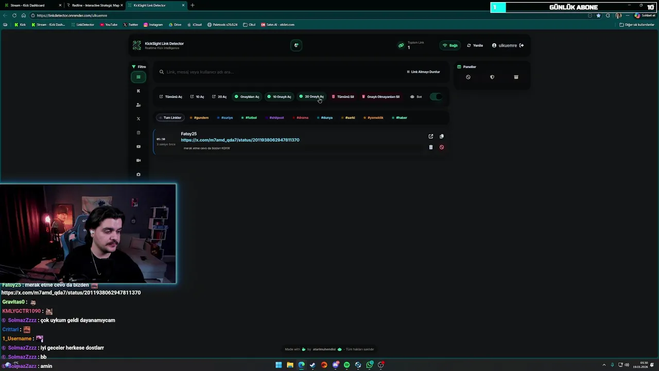Select the list view icon in the Filtre sidebar

[138, 77]
